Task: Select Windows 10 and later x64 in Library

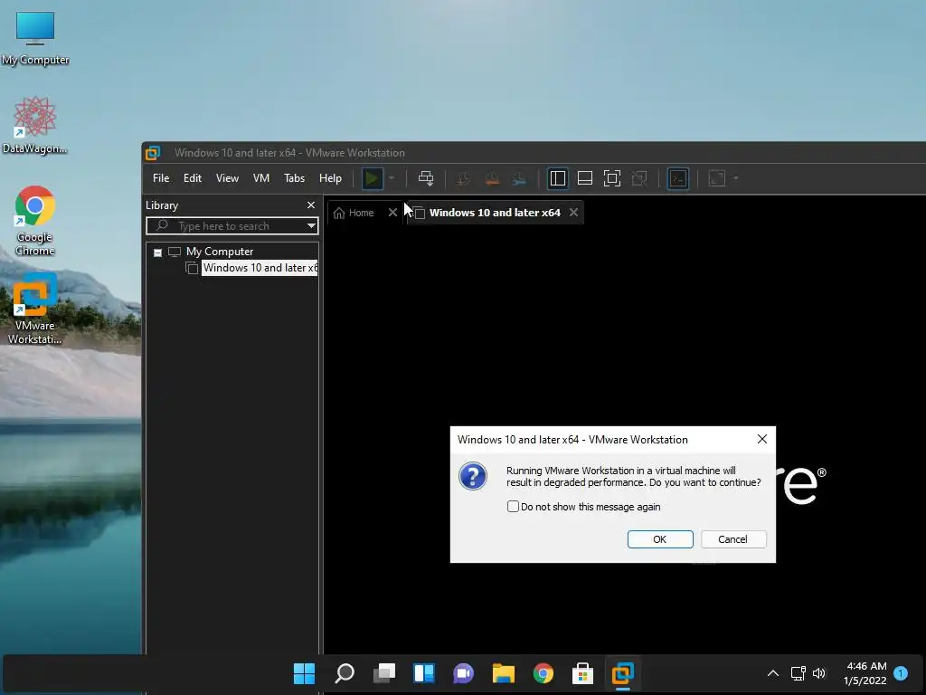Action: (260, 268)
